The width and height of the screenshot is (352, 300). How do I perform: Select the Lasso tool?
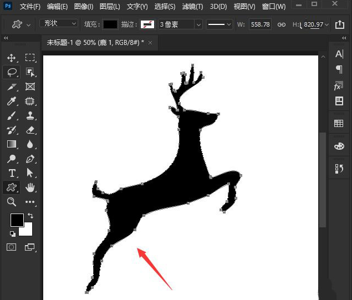12,72
